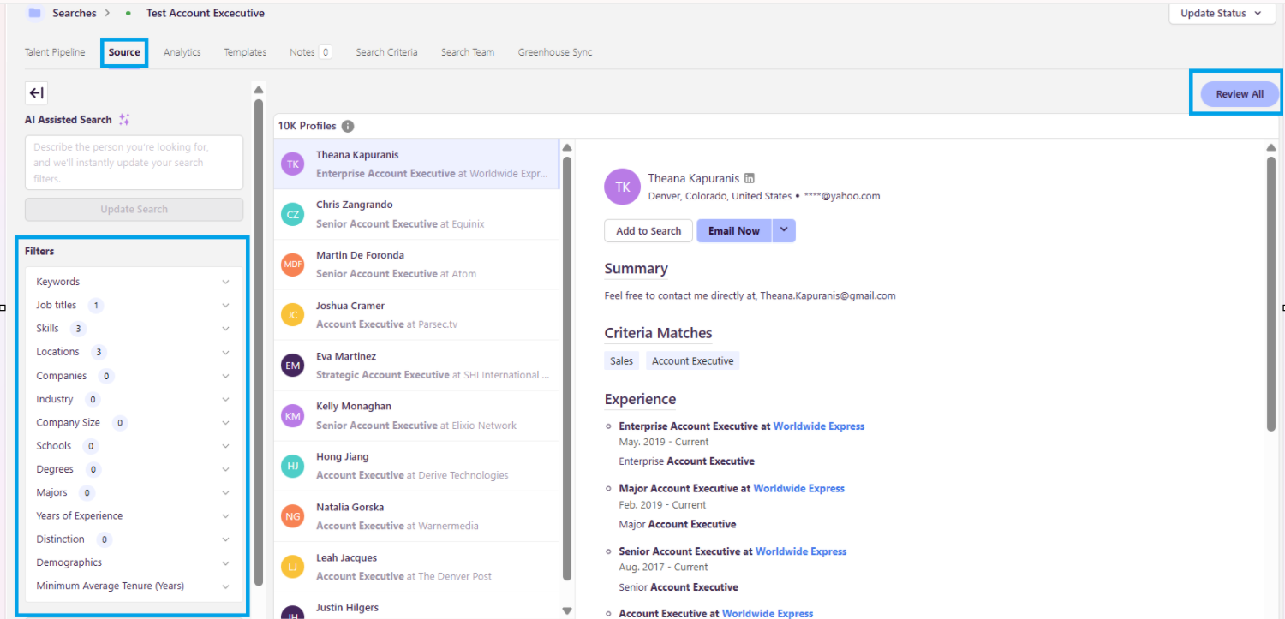The width and height of the screenshot is (1285, 619).
Task: Open the Talent Pipeline tab
Action: (x=55, y=52)
